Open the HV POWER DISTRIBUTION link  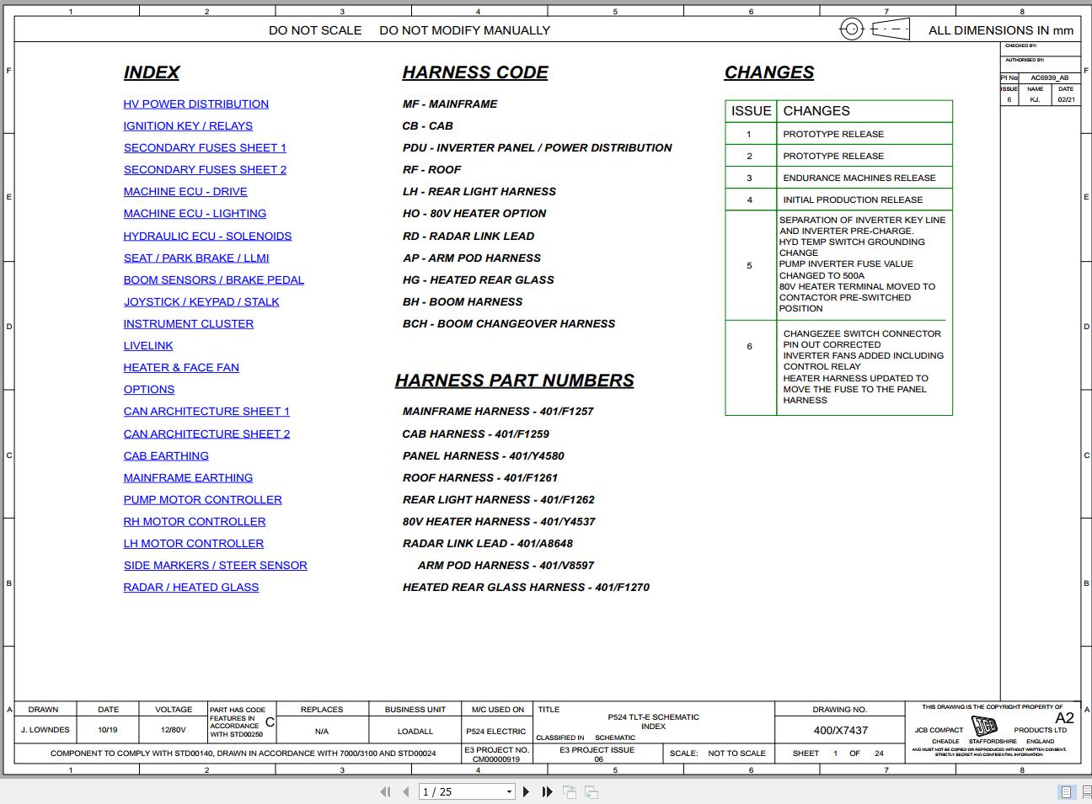tap(196, 104)
